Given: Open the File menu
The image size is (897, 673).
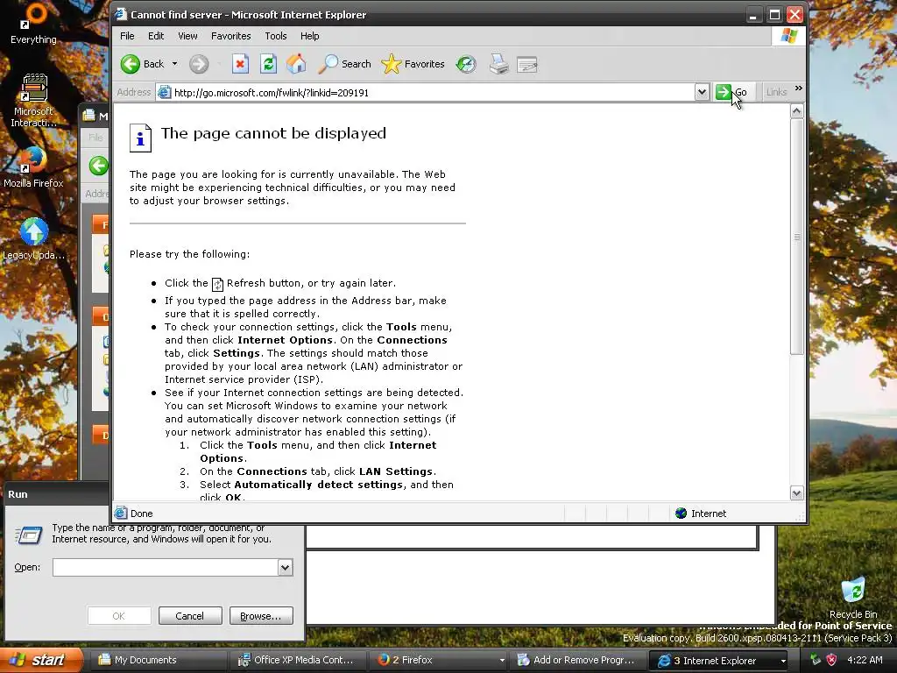Looking at the screenshot, I should click(127, 36).
